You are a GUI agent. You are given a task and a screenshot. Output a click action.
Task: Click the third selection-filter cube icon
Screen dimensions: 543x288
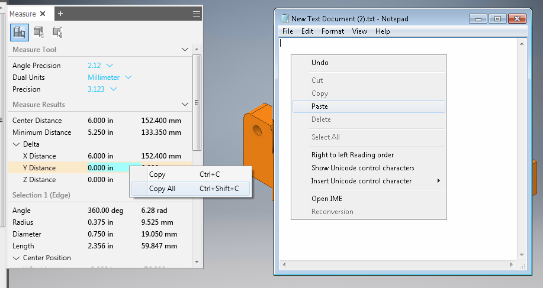coord(57,31)
